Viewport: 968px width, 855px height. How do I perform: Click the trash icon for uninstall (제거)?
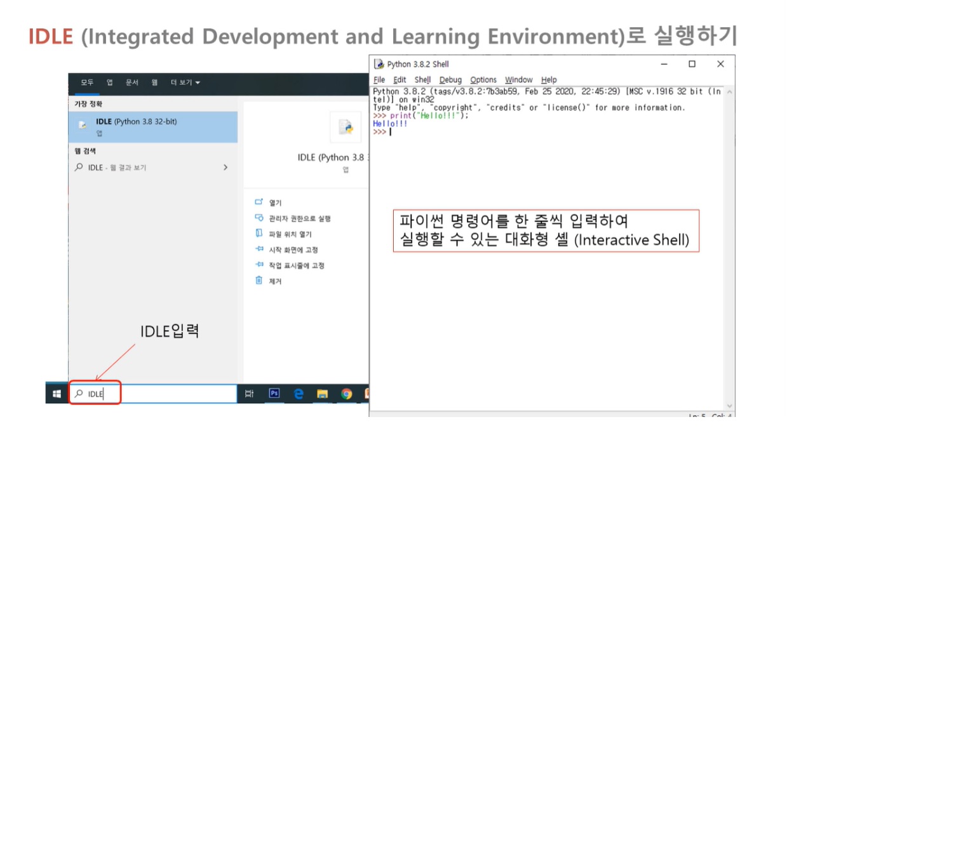coord(259,280)
